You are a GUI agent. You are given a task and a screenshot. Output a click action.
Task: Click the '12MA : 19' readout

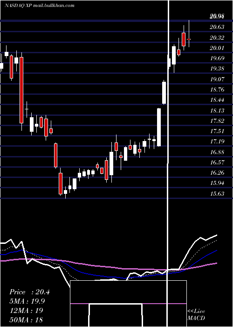pos(26,311)
